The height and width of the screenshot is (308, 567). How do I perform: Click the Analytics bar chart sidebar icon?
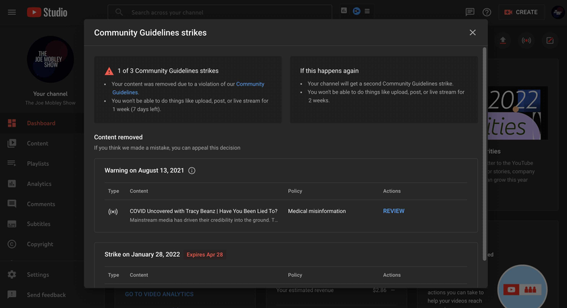[x=12, y=184]
